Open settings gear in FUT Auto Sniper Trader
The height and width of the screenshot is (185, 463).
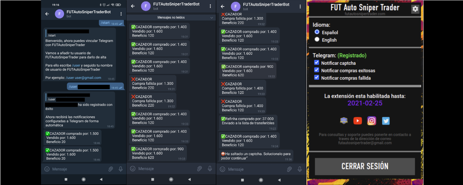point(415,9)
